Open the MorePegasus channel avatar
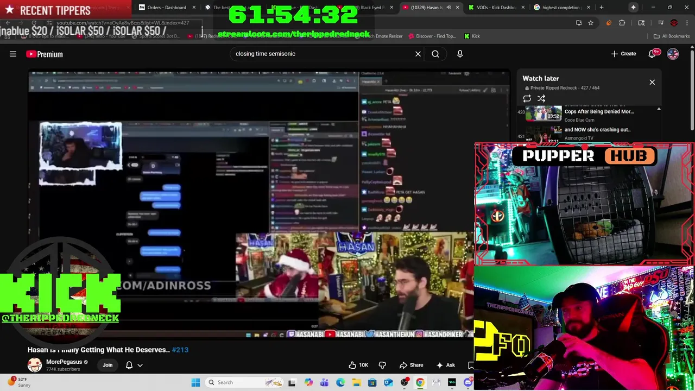Viewport: 695px width, 391px height. [35, 365]
